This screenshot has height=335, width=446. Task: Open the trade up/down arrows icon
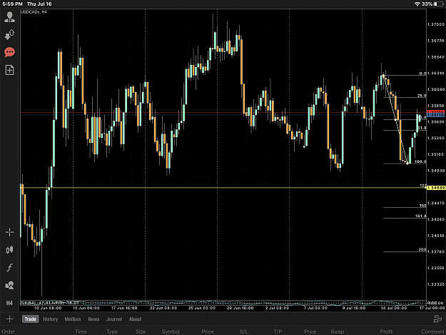pos(9,34)
